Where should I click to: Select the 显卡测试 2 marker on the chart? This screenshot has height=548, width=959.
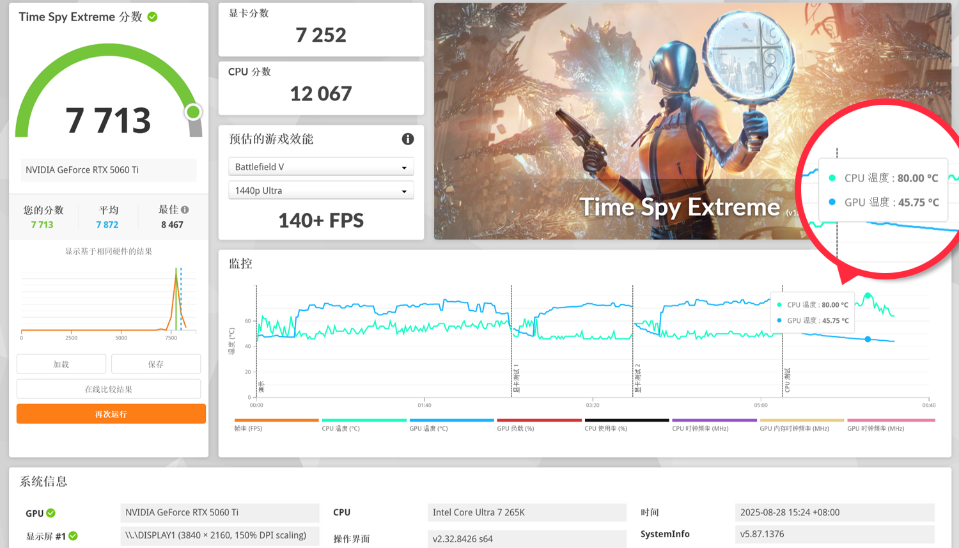pos(638,379)
